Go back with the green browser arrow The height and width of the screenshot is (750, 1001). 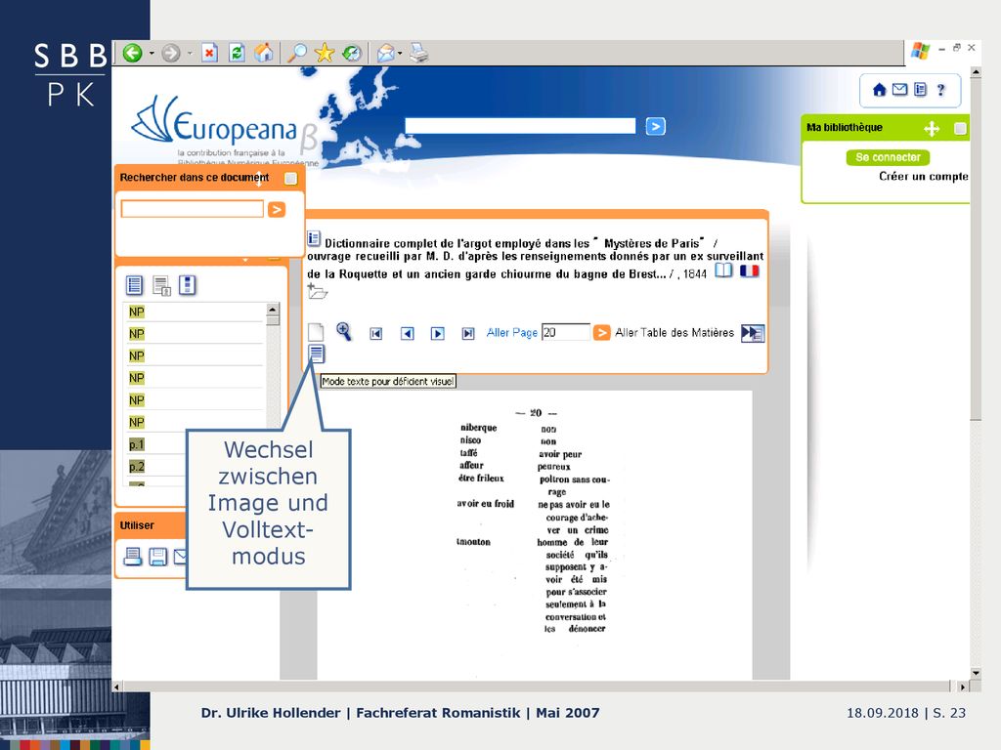pos(132,53)
